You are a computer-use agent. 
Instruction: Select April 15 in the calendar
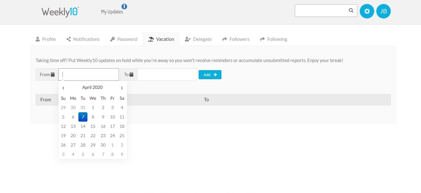(x=93, y=126)
